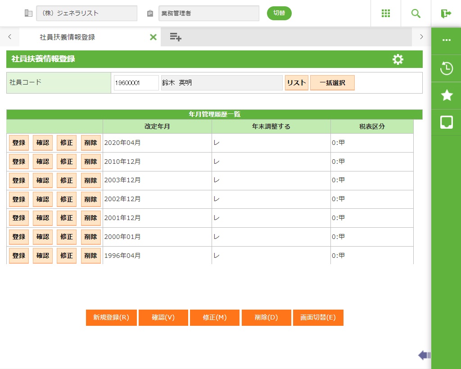Open the history clock icon in sidebar
This screenshot has height=369, width=461.
click(446, 68)
